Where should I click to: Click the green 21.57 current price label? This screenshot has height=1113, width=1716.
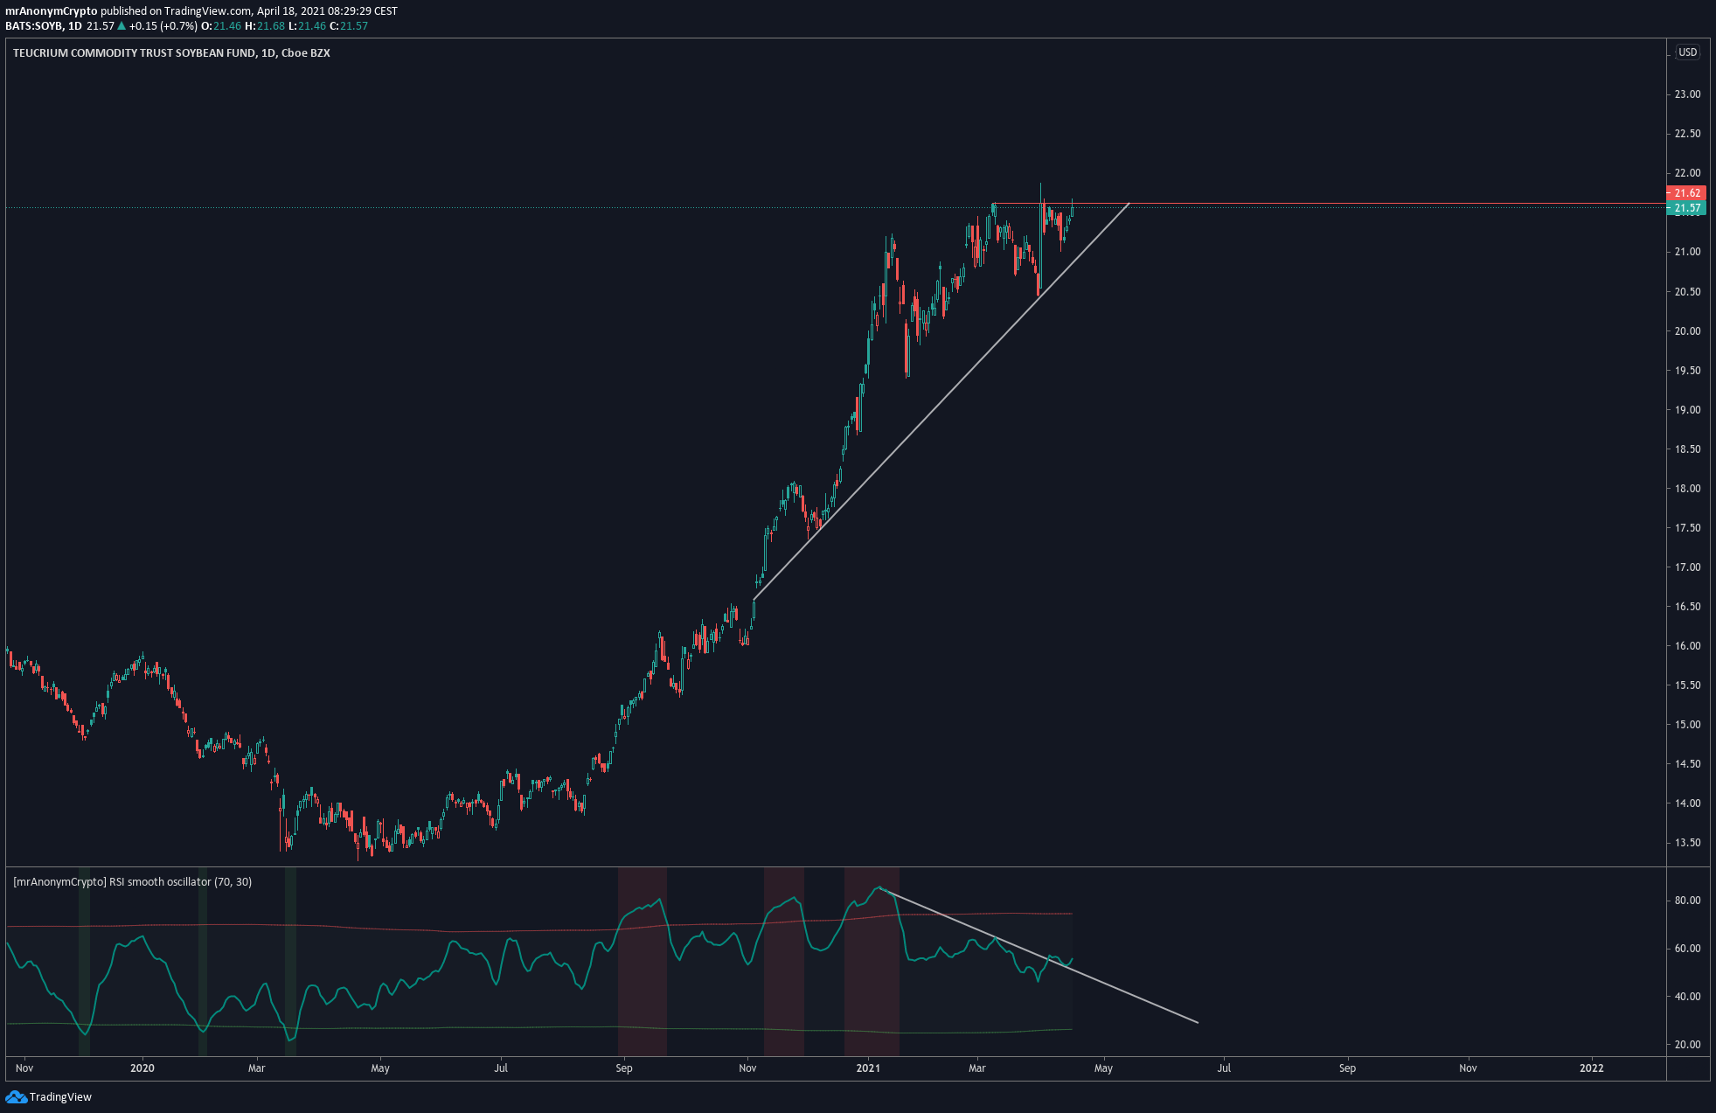(x=1687, y=208)
